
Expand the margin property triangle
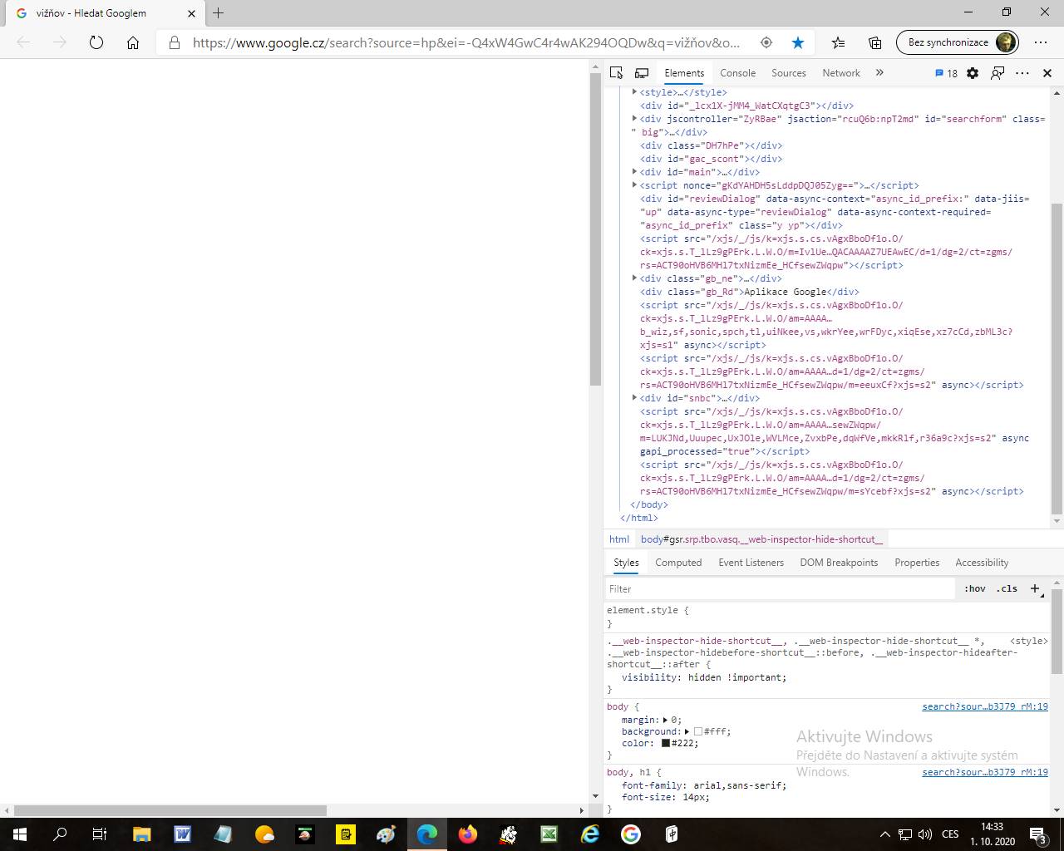pyautogui.click(x=666, y=720)
